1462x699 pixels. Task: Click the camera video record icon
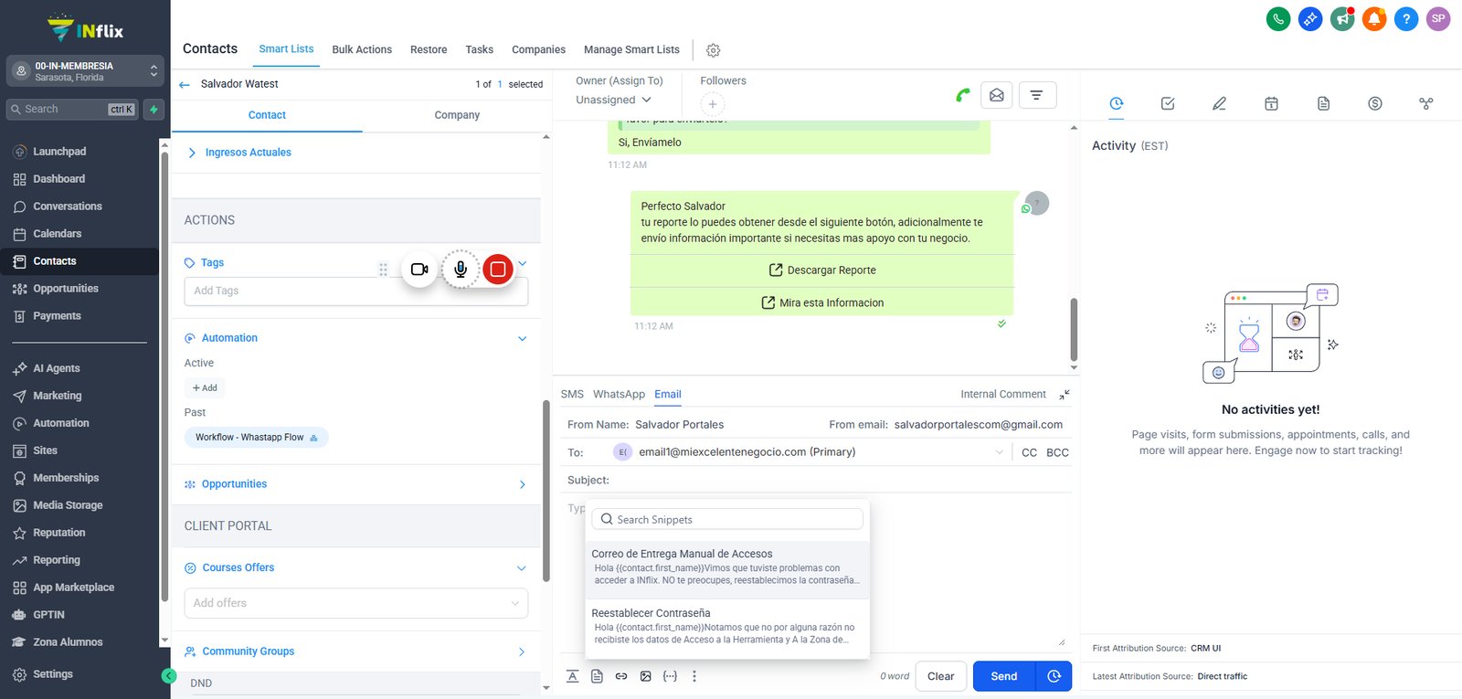tap(419, 270)
